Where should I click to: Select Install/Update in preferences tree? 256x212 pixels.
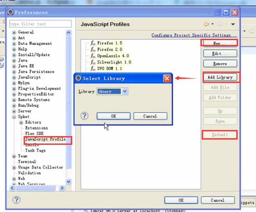click(x=34, y=55)
